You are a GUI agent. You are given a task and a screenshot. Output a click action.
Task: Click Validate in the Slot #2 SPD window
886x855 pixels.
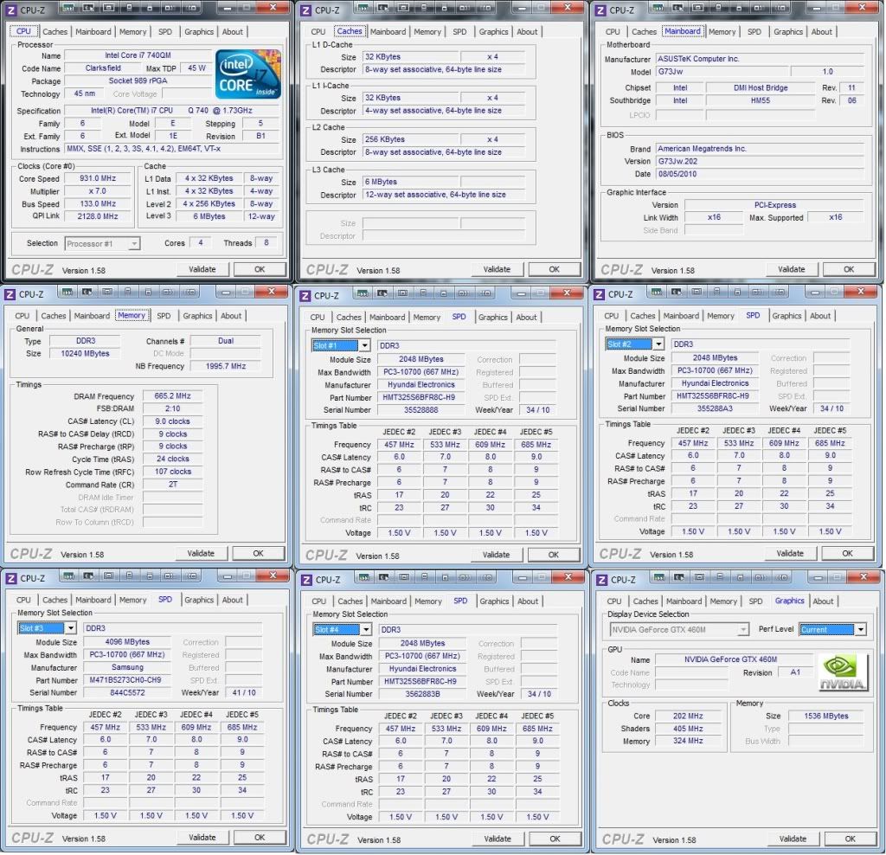pos(790,553)
